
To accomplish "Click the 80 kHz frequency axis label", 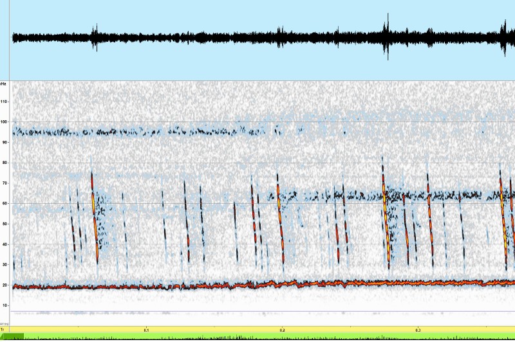I will tap(4, 163).
